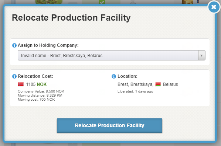Click the Assign to Holding Company label
The image size is (221, 146).
(x=48, y=45)
